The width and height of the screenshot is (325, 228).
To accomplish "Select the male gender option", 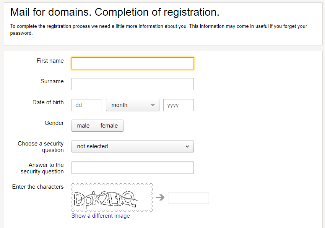I will 83,126.
